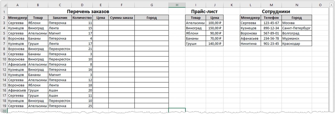
Task: Select 'Яблоки' product cell in row 3
Action: click(x=38, y=23)
